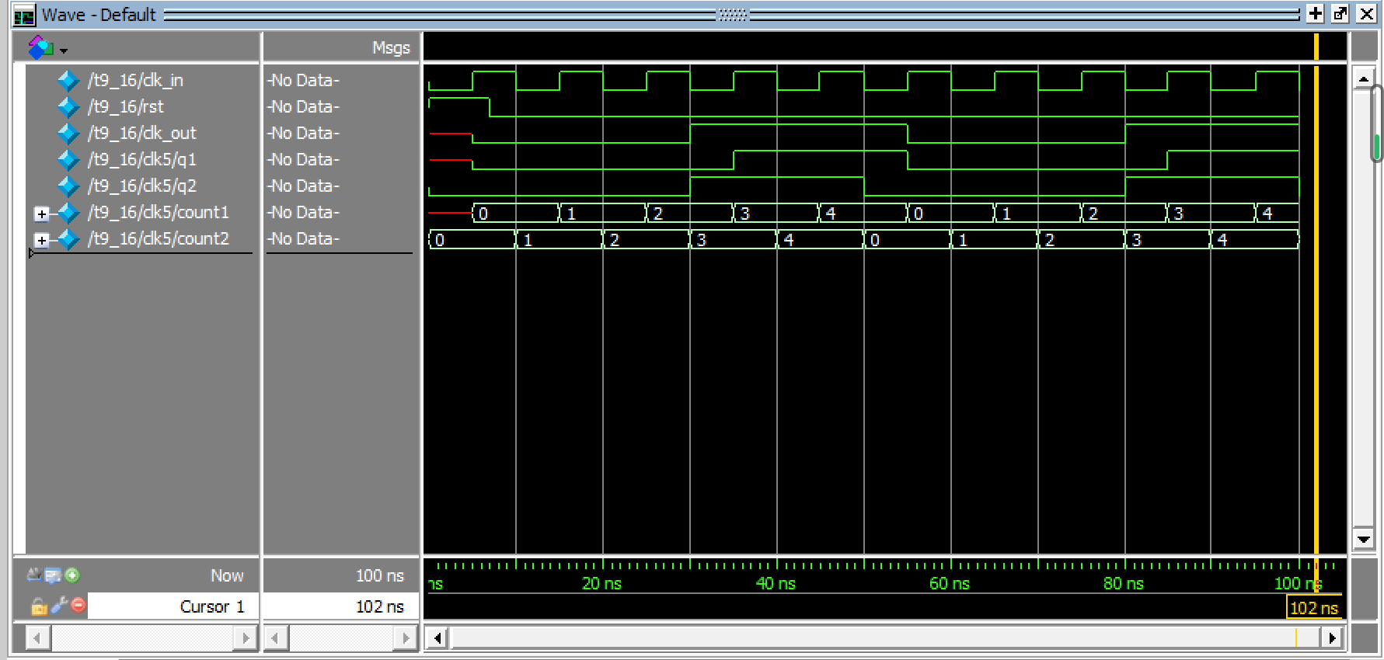Click the yellow 102 ns cursor time tag
This screenshot has height=660, width=1384.
1314,608
